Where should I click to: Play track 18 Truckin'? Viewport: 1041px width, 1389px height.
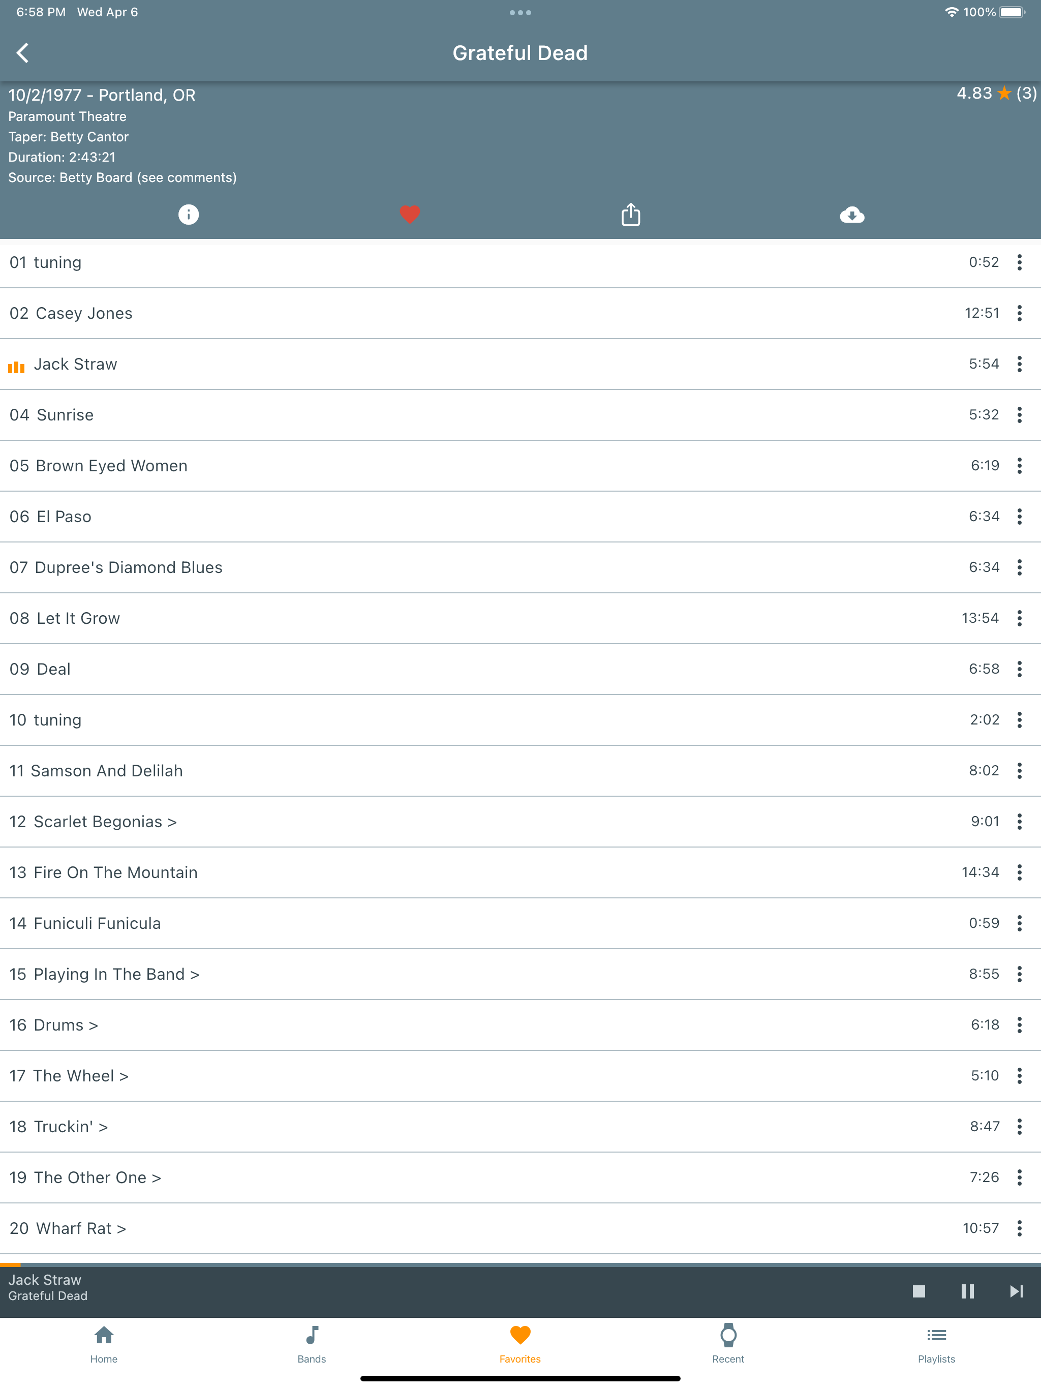click(520, 1127)
